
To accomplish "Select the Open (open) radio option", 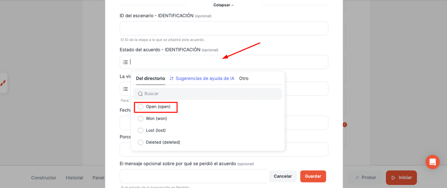I will point(140,107).
